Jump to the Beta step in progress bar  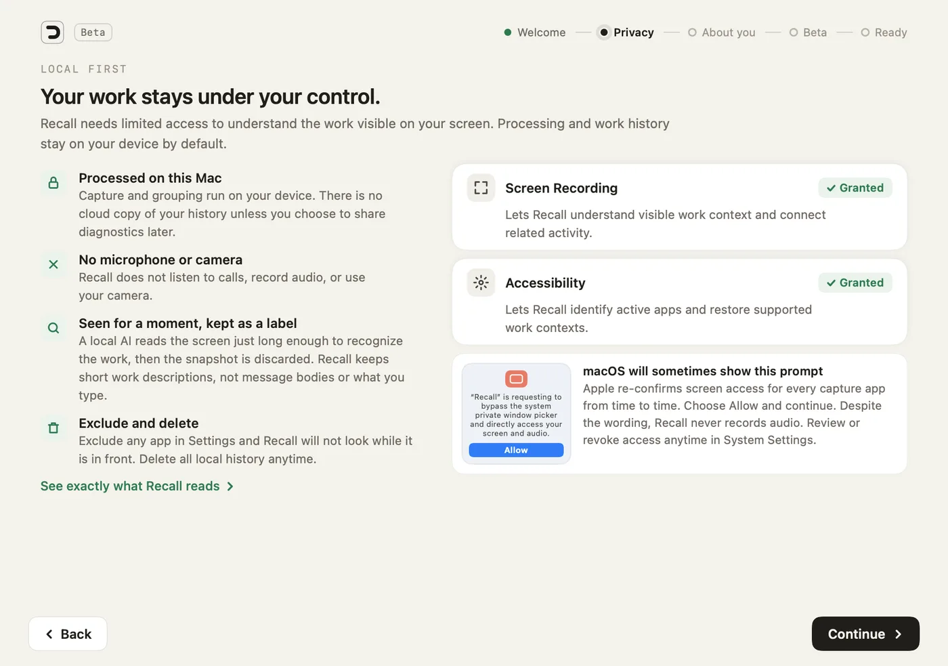809,33
